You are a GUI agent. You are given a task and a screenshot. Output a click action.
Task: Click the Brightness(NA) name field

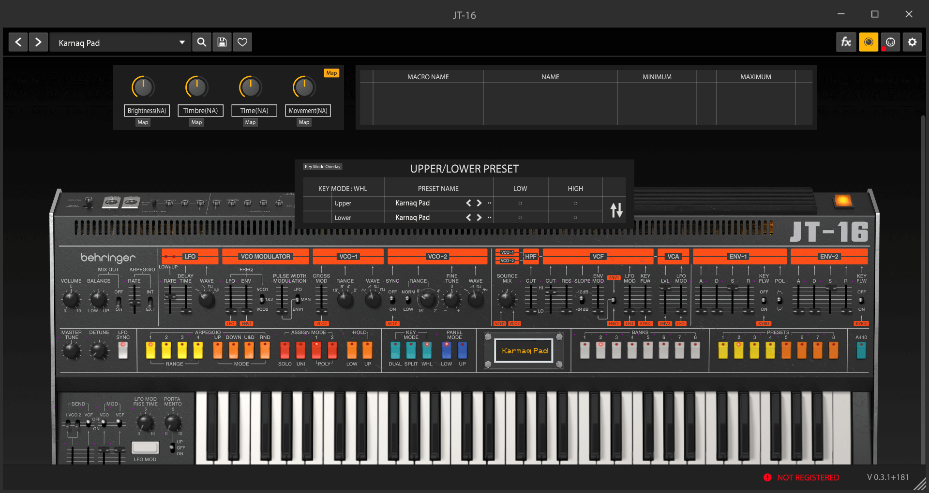pos(147,111)
